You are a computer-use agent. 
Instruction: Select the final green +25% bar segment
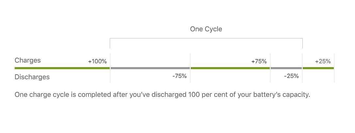318,68
